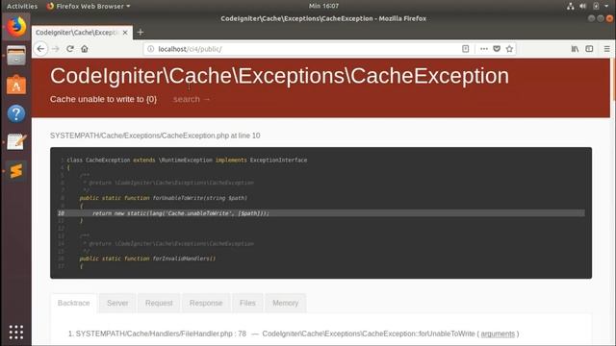Follow the search → link
This screenshot has width=616, height=346.
pyautogui.click(x=192, y=99)
